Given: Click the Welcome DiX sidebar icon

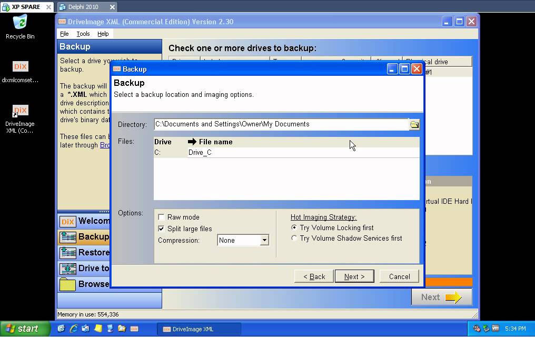Looking at the screenshot, I should [67, 221].
